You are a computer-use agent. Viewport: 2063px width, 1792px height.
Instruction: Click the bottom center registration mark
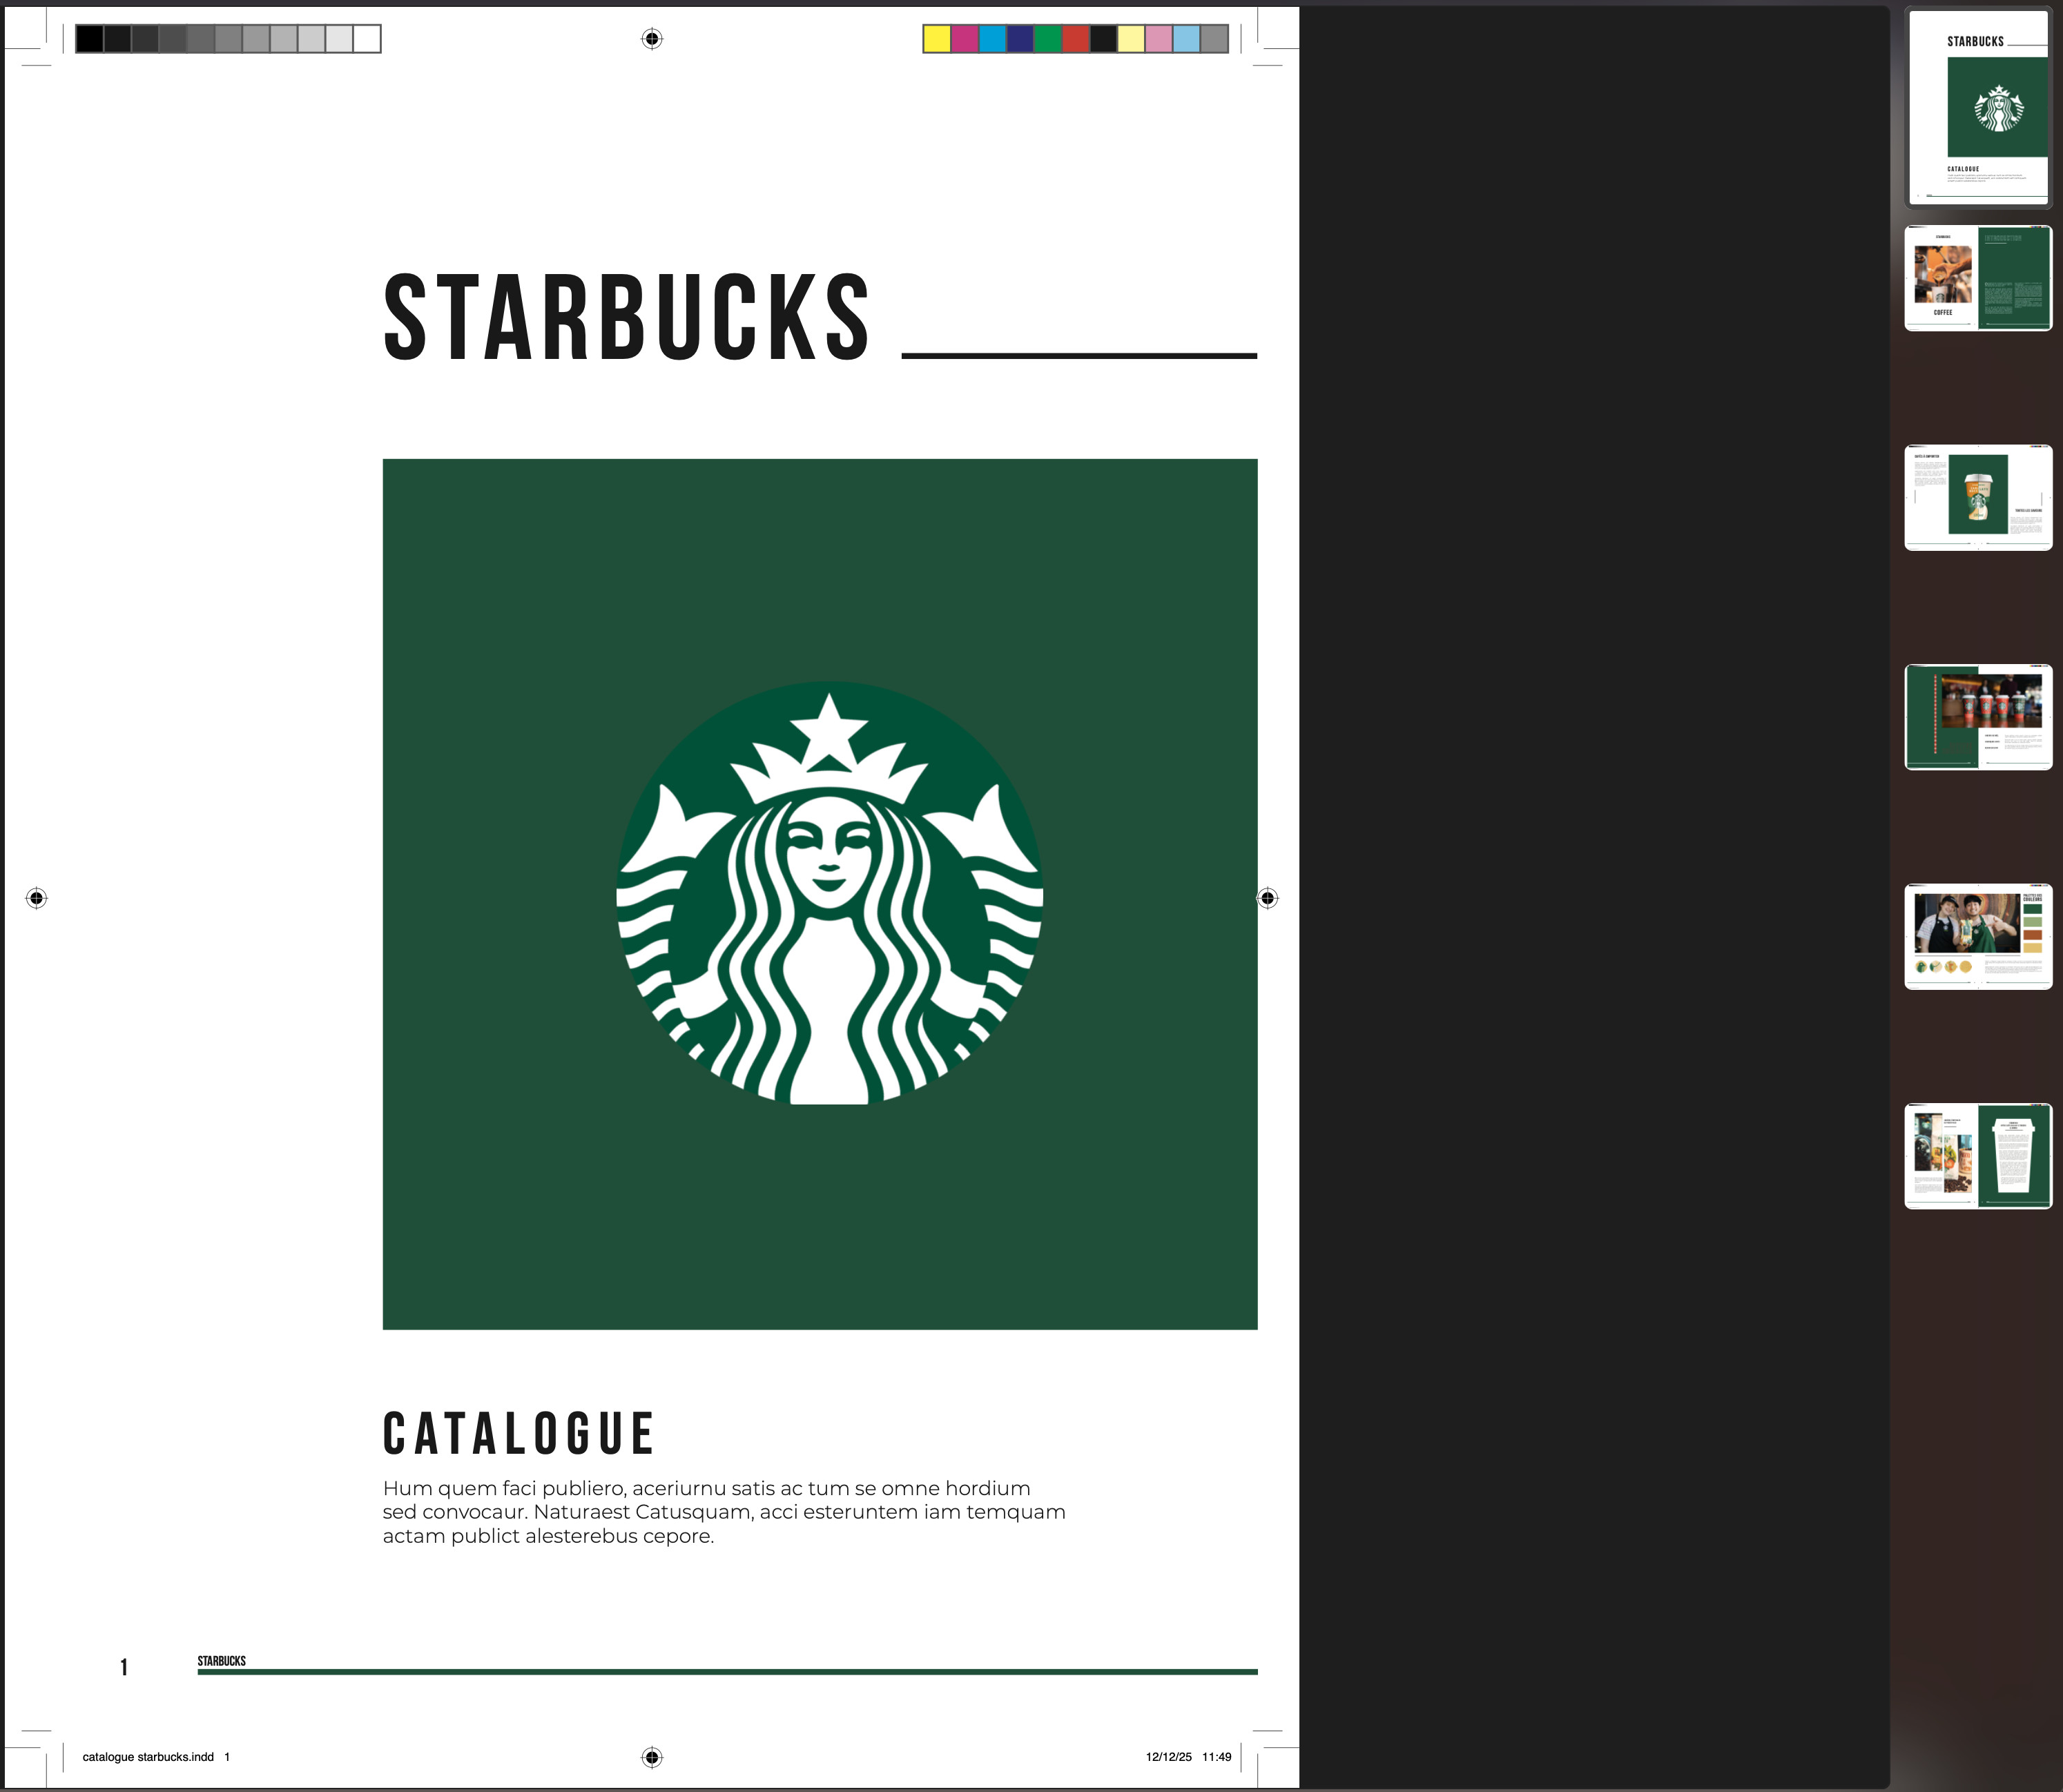(651, 1757)
